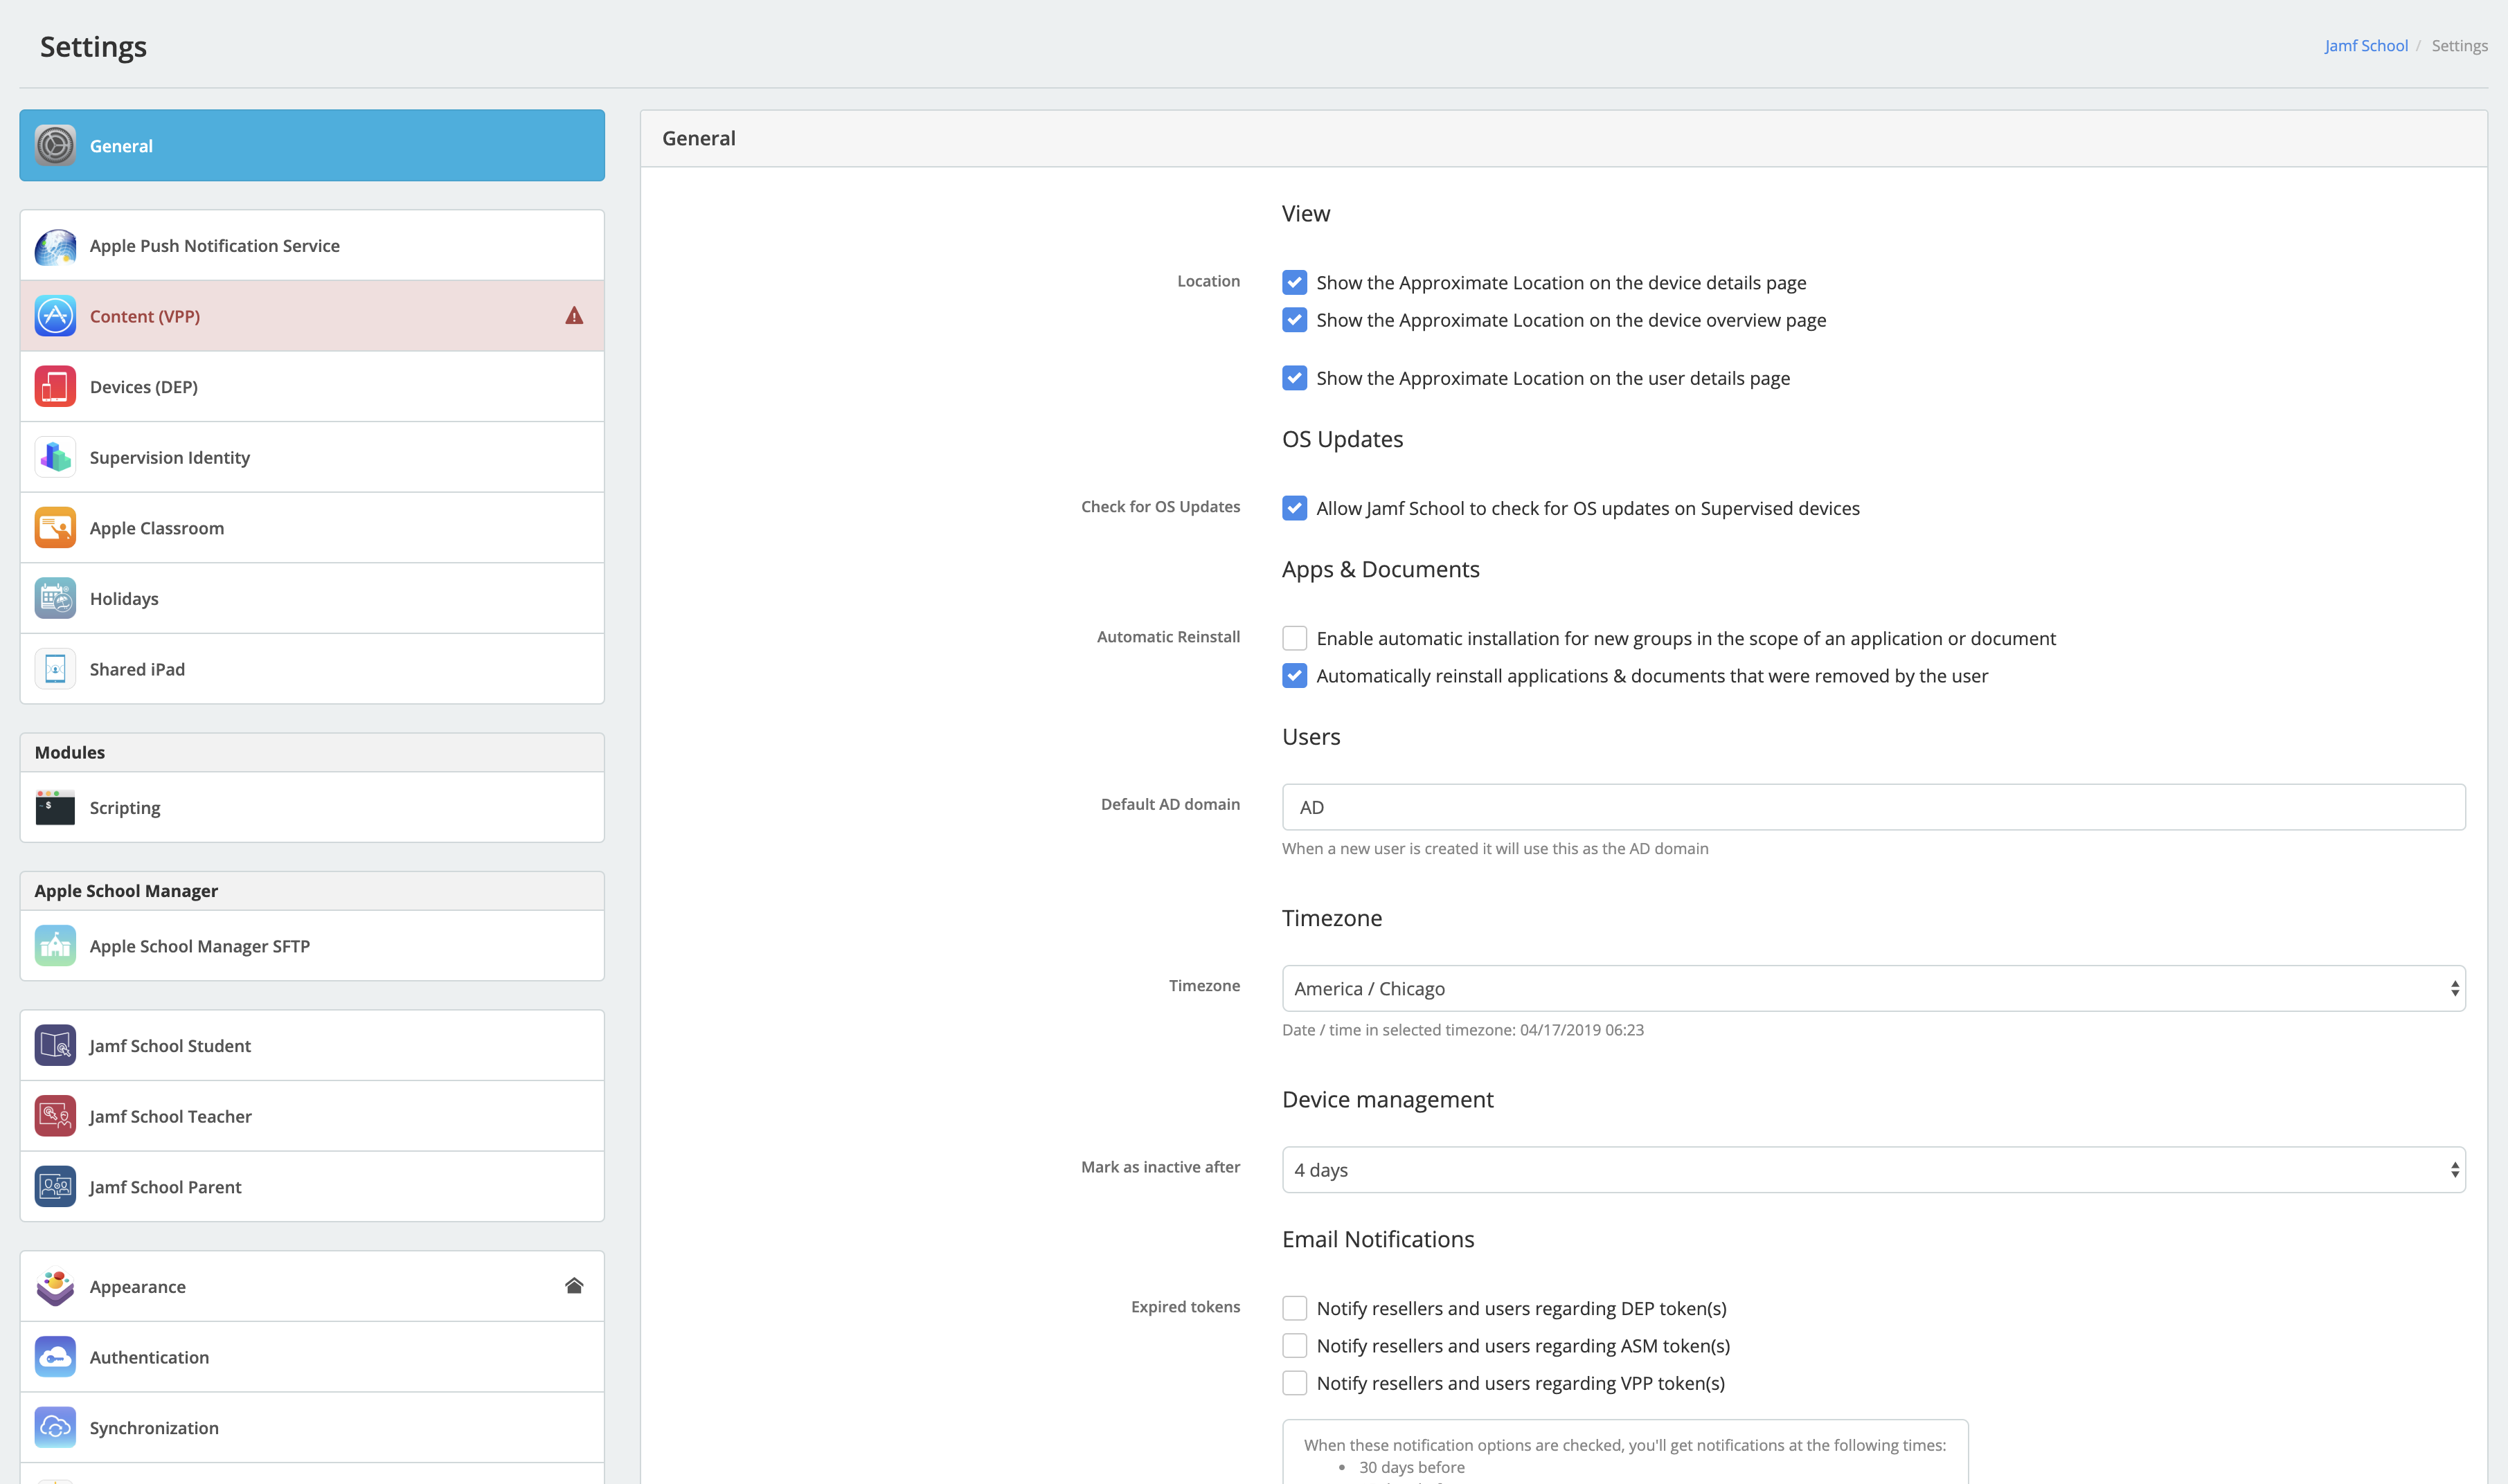Click the Appearance colorful icon
Screen dimensions: 2508x1484
[55, 1287]
